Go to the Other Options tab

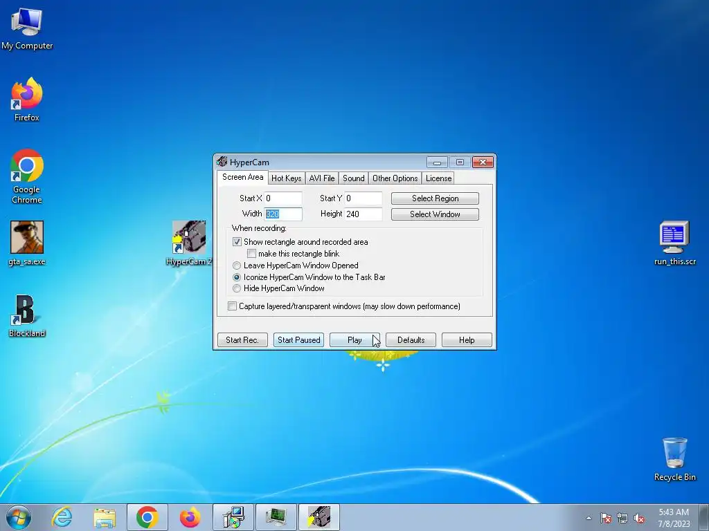pyautogui.click(x=395, y=178)
